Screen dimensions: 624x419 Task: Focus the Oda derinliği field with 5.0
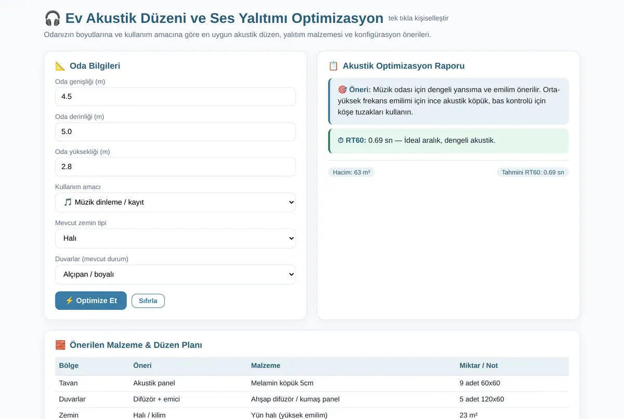pos(175,132)
